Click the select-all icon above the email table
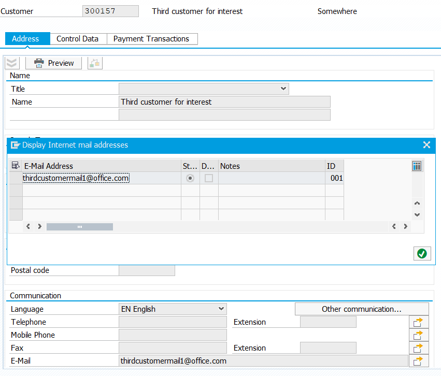 pyautogui.click(x=16, y=165)
